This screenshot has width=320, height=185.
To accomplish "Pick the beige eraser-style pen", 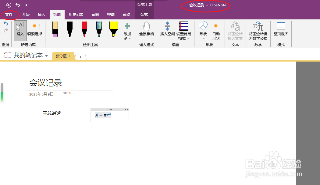I will [x=55, y=29].
